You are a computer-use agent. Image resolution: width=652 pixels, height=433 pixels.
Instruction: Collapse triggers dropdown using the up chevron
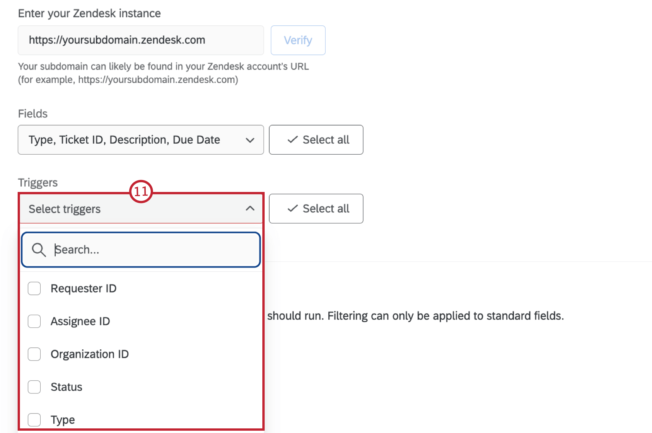coord(250,208)
